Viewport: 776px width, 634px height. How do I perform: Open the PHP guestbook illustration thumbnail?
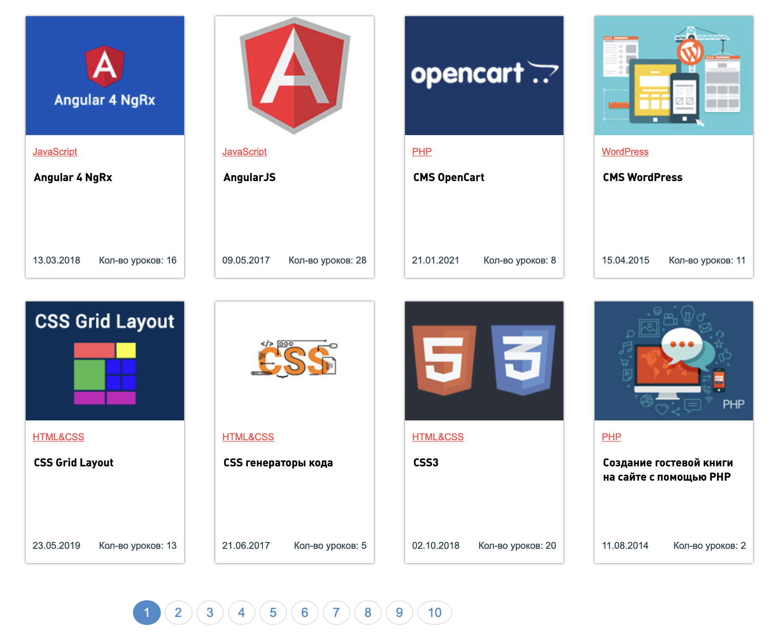pos(674,361)
